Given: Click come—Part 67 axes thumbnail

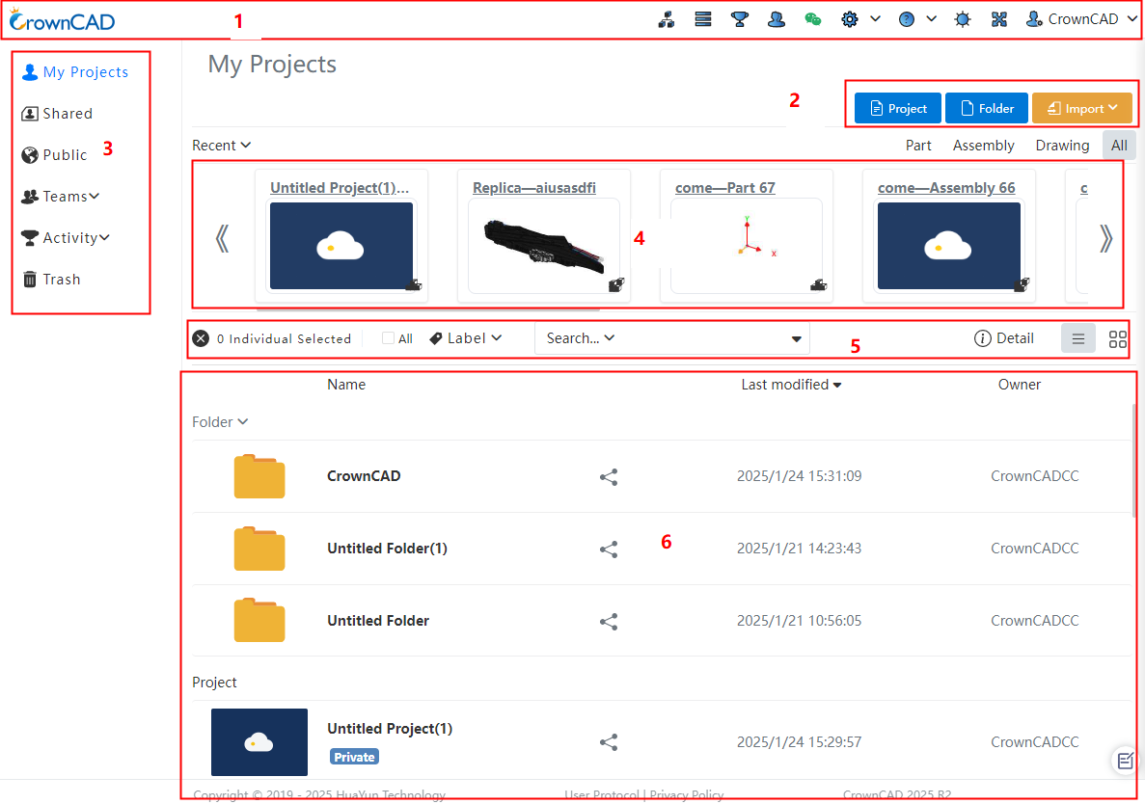Looking at the screenshot, I should point(747,246).
